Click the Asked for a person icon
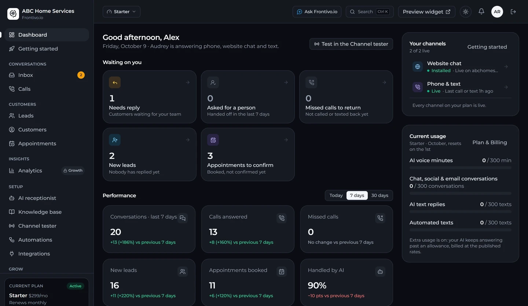 [x=213, y=82]
